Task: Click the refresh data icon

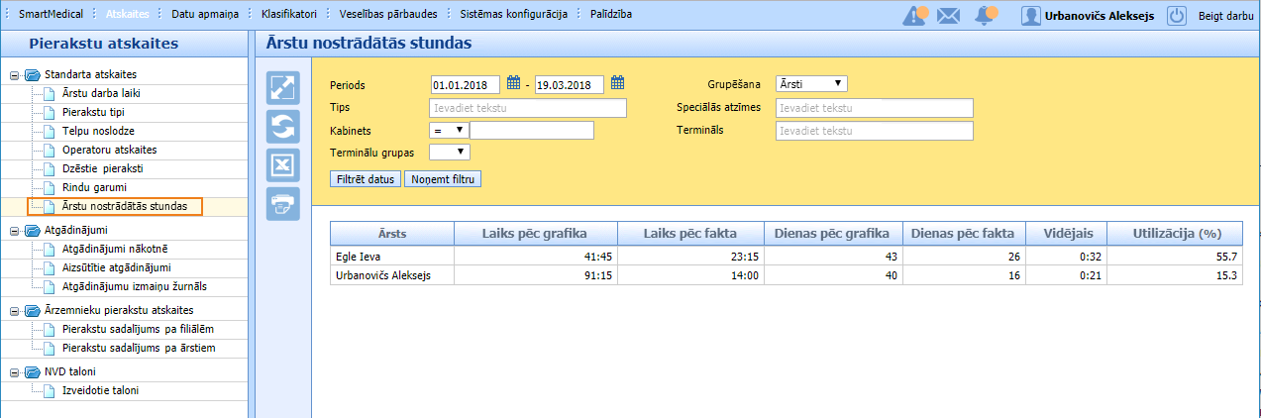Action: [x=283, y=127]
